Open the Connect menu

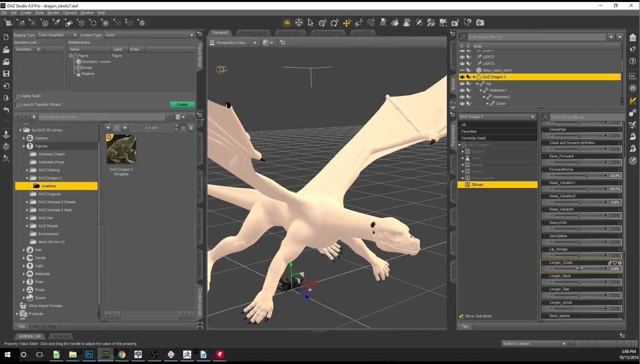click(x=70, y=13)
